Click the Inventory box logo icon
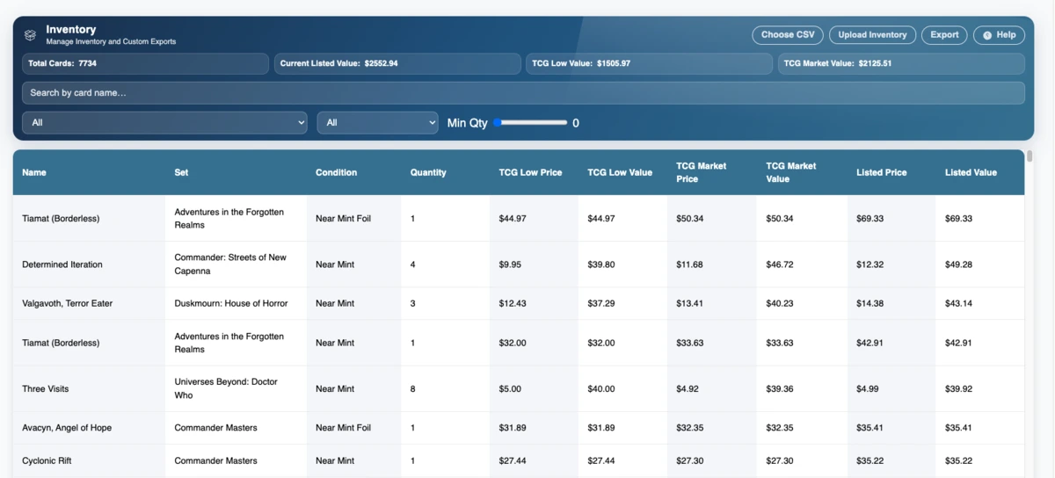The width and height of the screenshot is (1055, 478). click(x=30, y=35)
